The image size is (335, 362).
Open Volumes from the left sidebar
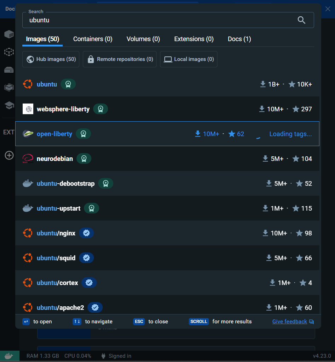pos(9,70)
